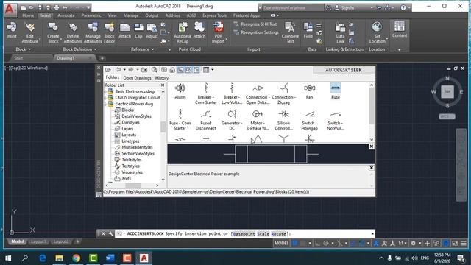
Task: Switch to History tab in DesignCenter
Action: point(162,78)
